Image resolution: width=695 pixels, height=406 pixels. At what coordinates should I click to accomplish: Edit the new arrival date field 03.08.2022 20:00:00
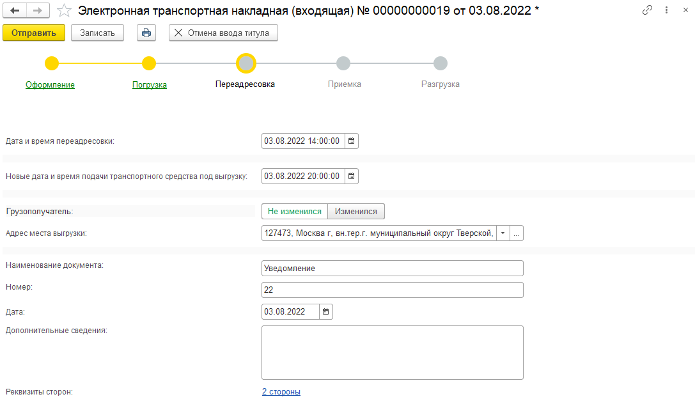[x=303, y=176]
